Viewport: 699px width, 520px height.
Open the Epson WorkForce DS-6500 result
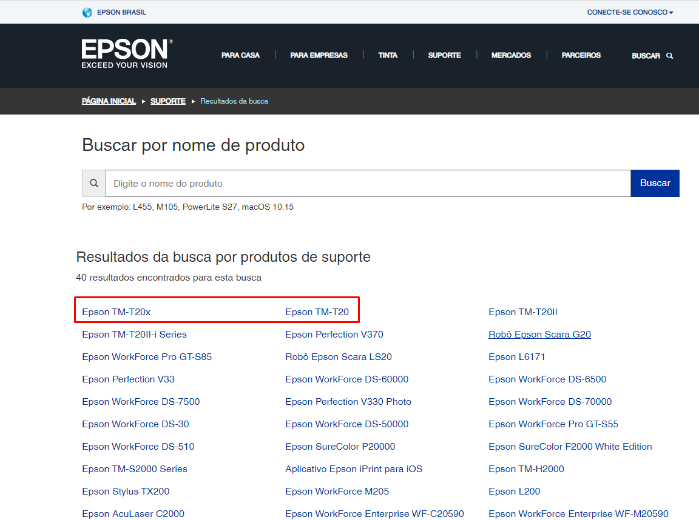547,379
